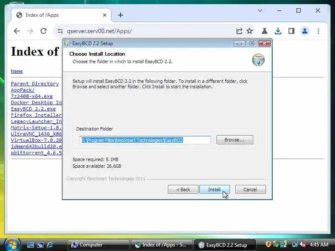Bookmark this page with the star

click(250, 31)
